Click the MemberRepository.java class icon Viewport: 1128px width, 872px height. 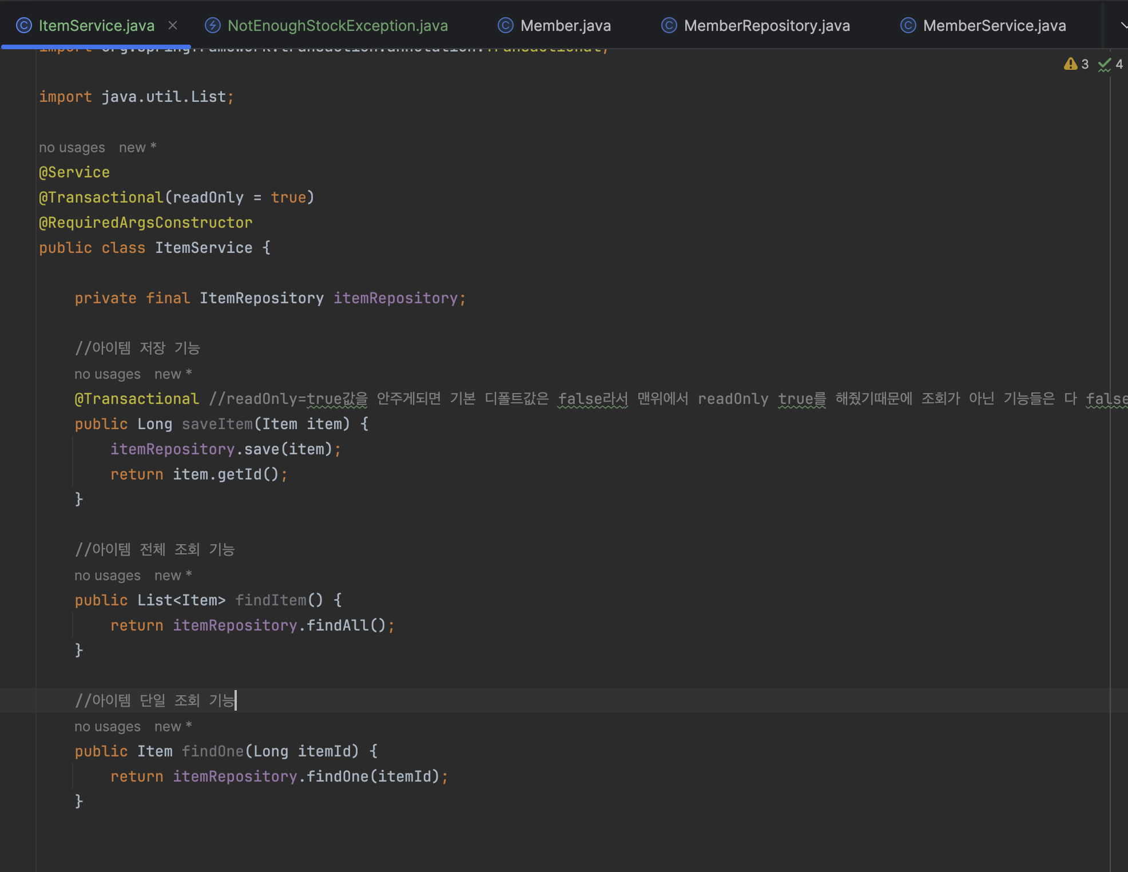pyautogui.click(x=669, y=25)
